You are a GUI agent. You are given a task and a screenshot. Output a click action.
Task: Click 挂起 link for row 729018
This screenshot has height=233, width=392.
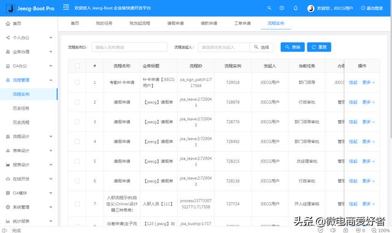click(x=353, y=82)
